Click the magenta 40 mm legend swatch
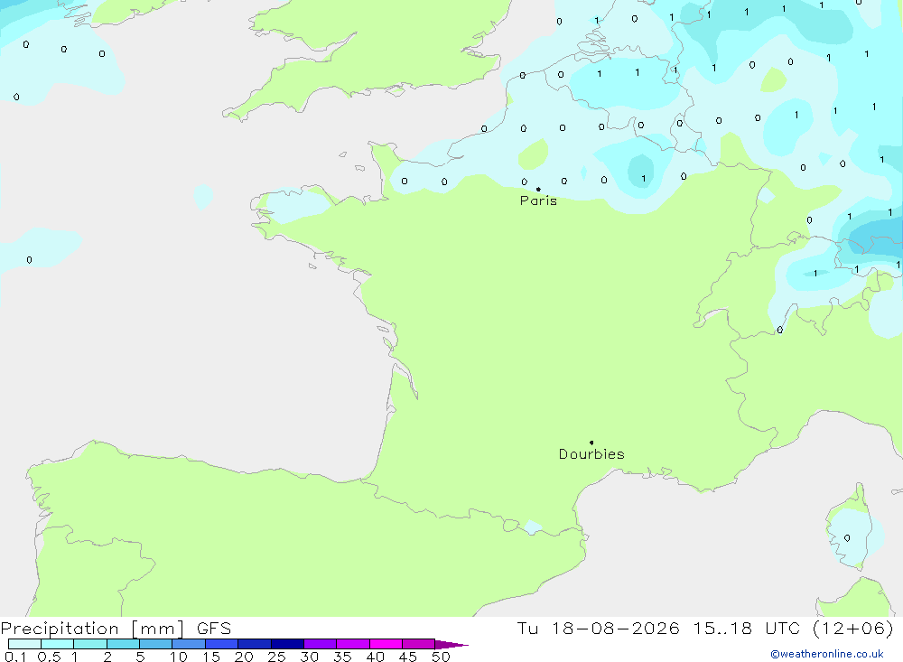This screenshot has height=662, width=903. click(386, 644)
